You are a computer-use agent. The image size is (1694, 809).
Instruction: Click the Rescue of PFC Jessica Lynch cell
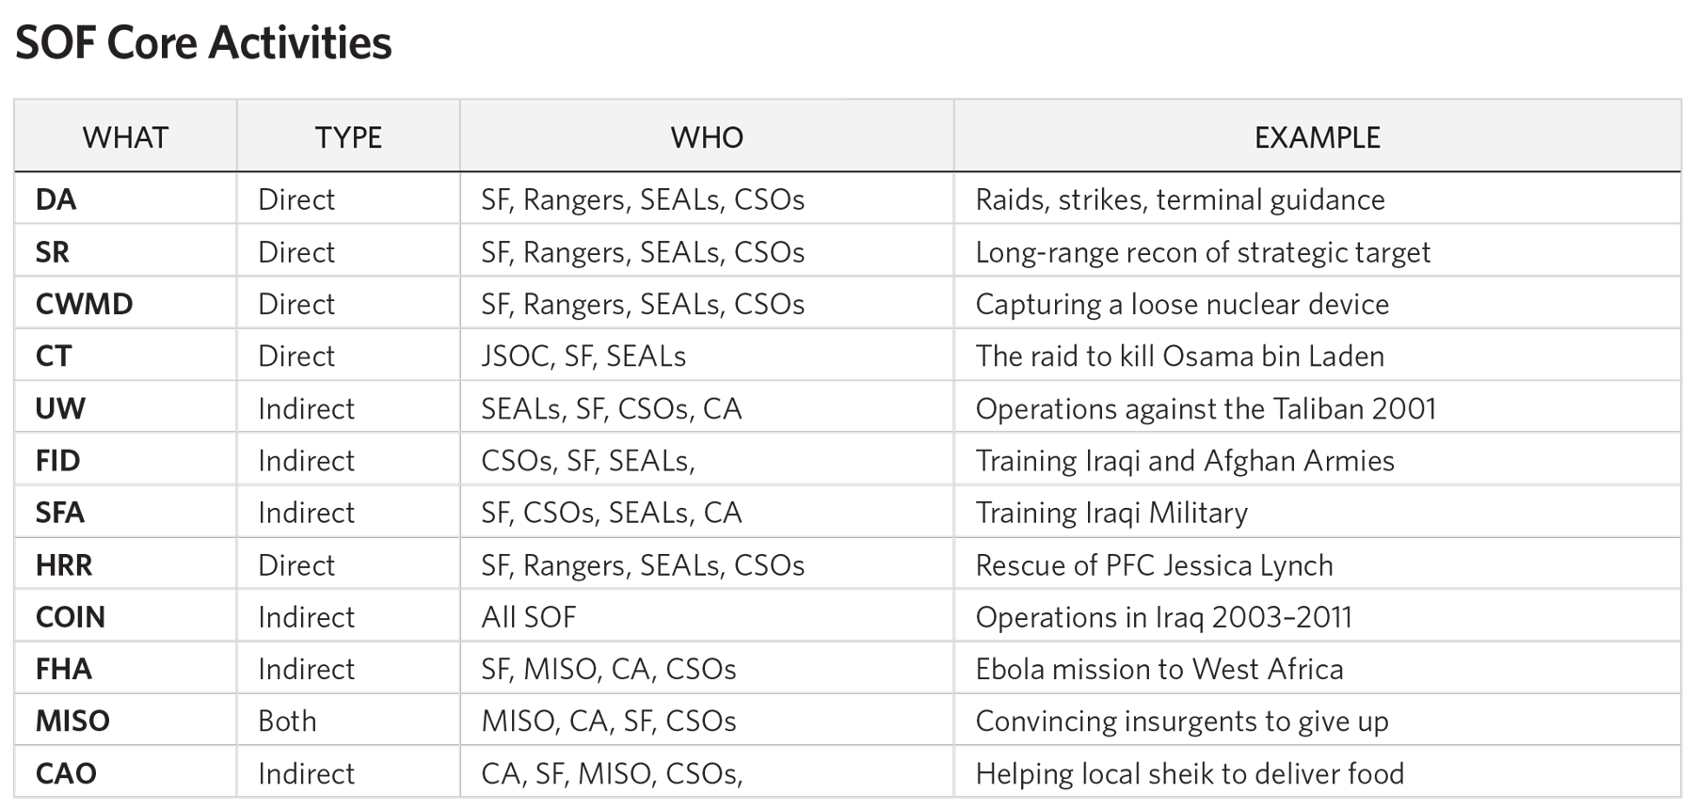(x=1154, y=565)
